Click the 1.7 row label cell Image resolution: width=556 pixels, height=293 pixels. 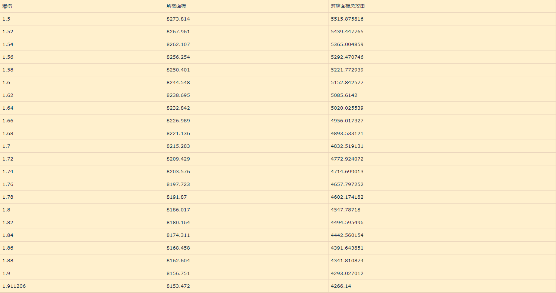[82, 146]
